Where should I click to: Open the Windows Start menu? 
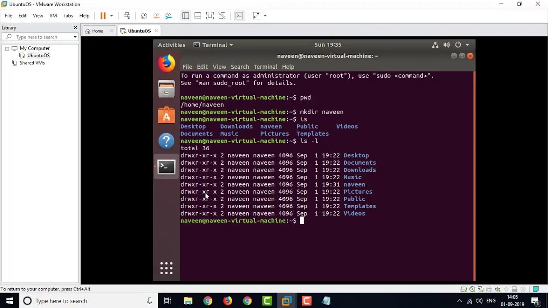[9, 301]
